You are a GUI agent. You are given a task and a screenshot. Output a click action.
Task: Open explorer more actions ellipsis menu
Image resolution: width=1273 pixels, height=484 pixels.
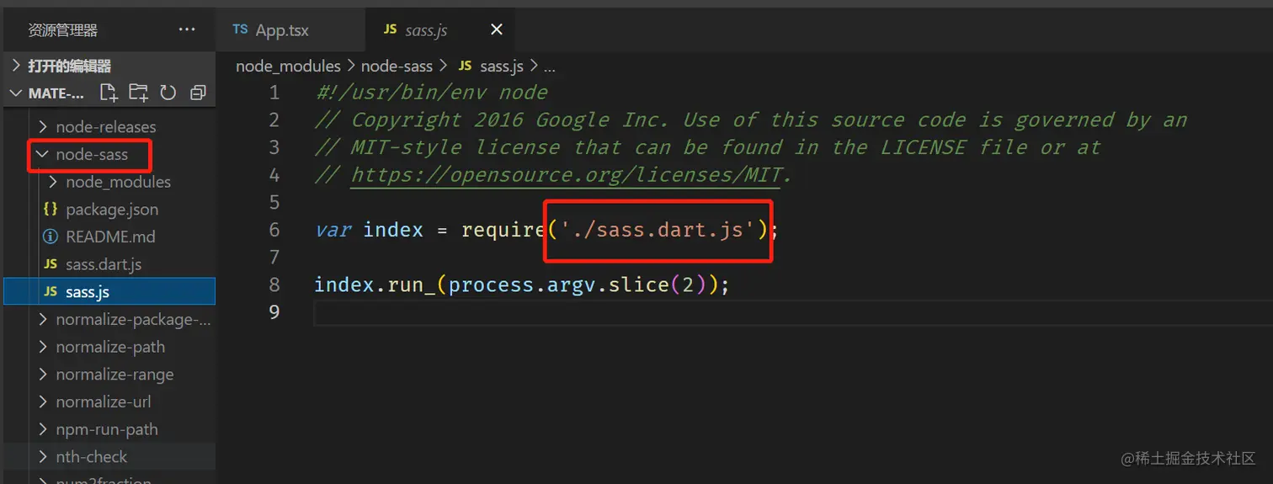point(187,30)
